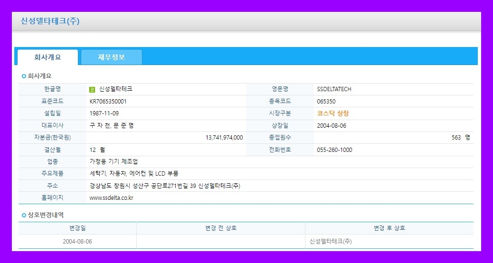Click the 대표이사 row label
Screen dimensions: 493x263
click(52, 125)
